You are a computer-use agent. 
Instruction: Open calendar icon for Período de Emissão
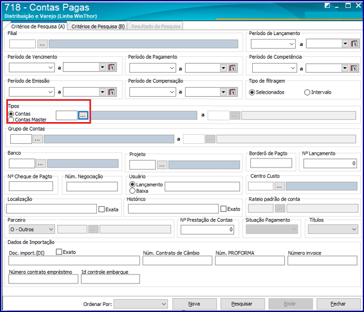click(x=112, y=92)
